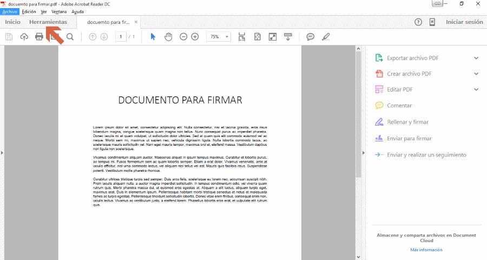Go to previous page arrow

point(93,37)
